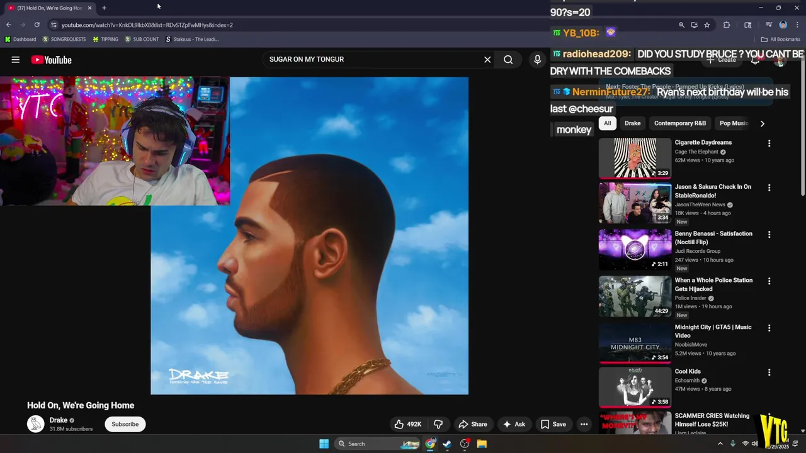Open TIPPING bookmark
Viewport: 806px width, 453px height.
pyautogui.click(x=105, y=39)
